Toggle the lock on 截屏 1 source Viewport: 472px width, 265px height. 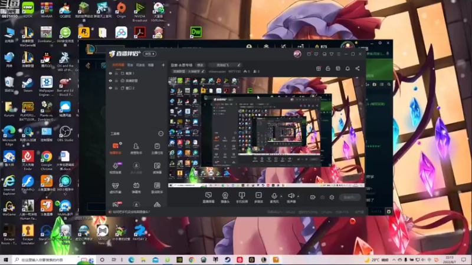coord(116,73)
